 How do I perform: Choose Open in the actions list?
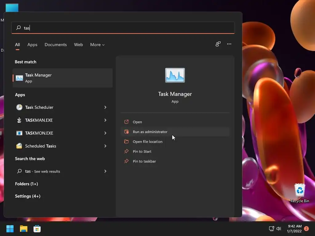pyautogui.click(x=175, y=122)
